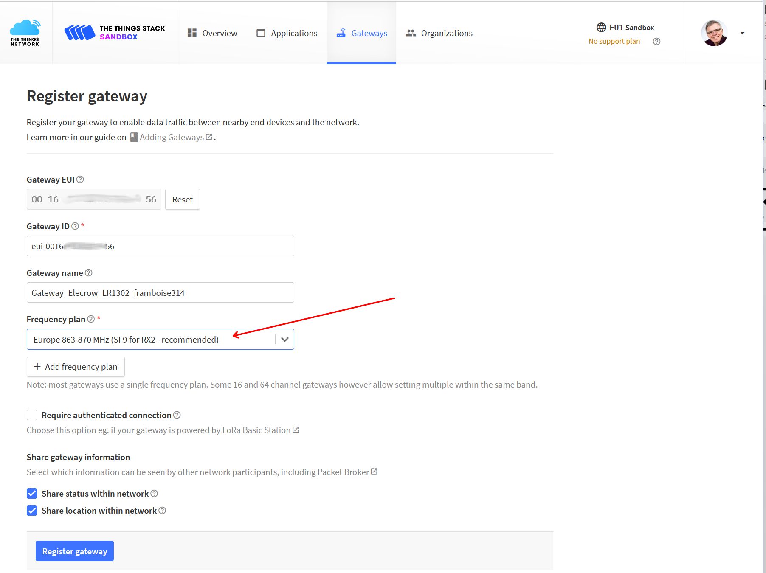Click the Gateway ID input field
The width and height of the screenshot is (766, 573).
pos(161,246)
